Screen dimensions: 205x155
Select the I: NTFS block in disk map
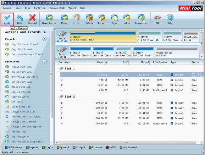point(150,37)
